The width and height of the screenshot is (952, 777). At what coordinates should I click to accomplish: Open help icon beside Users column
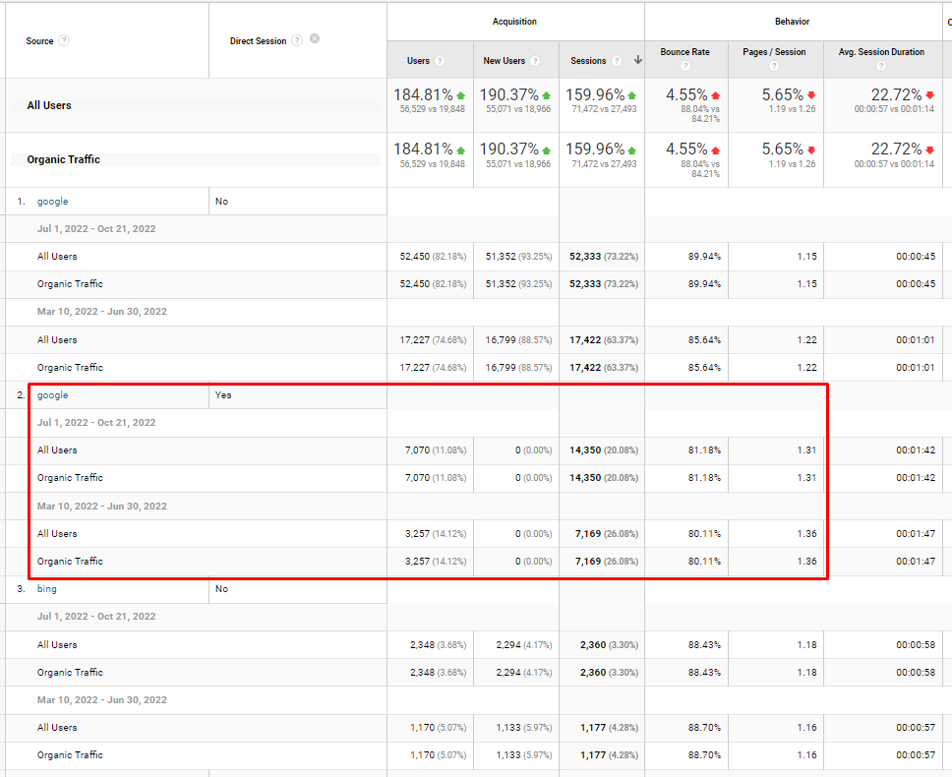tap(440, 61)
